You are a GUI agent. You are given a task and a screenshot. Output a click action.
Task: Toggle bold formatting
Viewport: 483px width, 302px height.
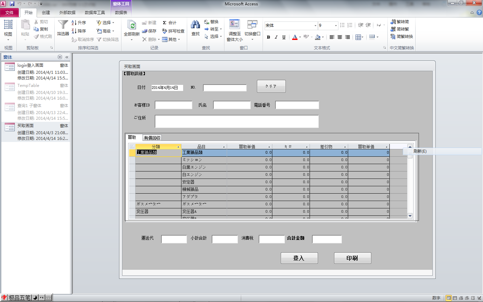[x=268, y=37]
